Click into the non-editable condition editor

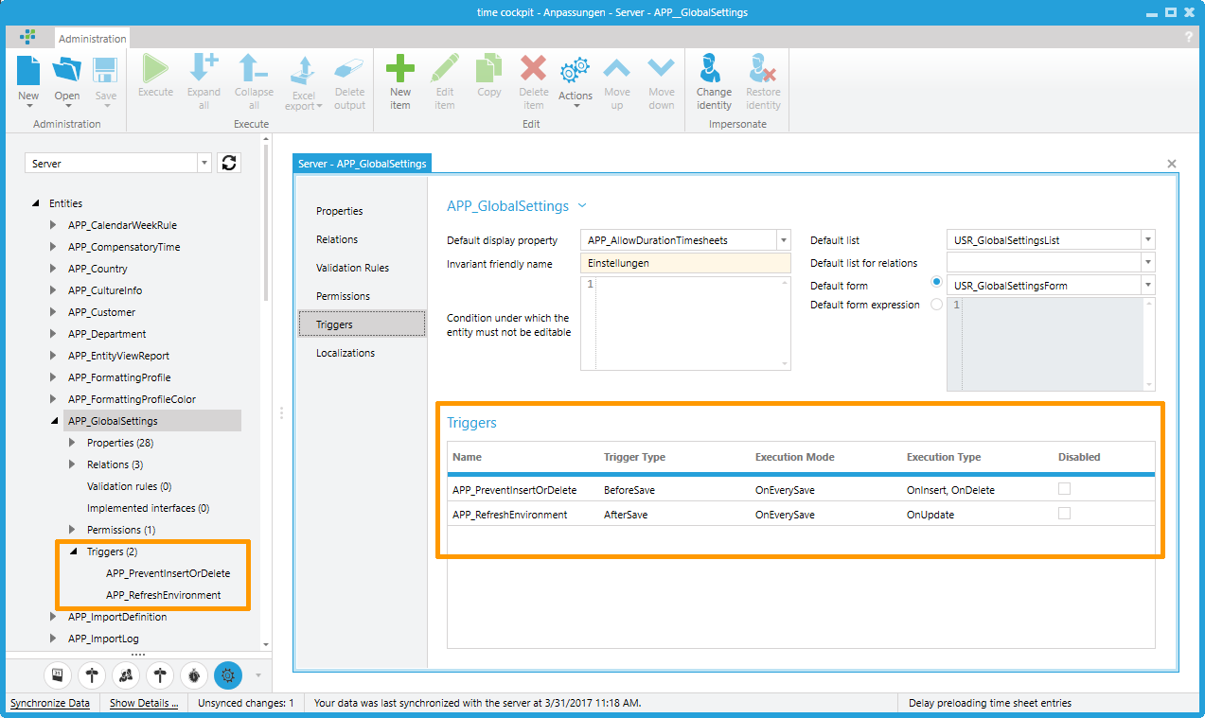[685, 324]
